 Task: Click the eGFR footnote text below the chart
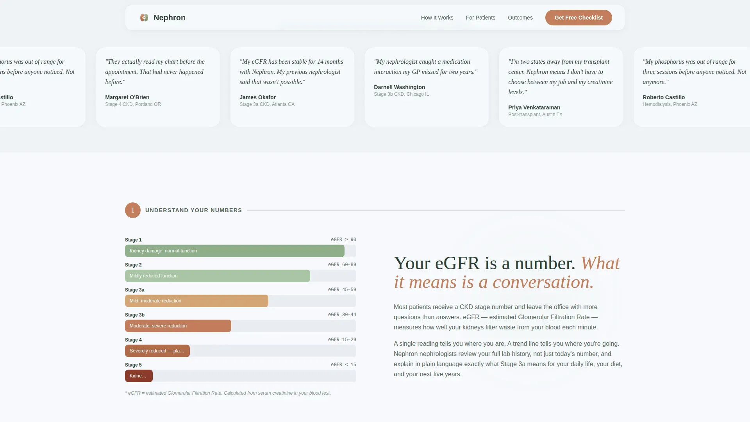pos(228,393)
